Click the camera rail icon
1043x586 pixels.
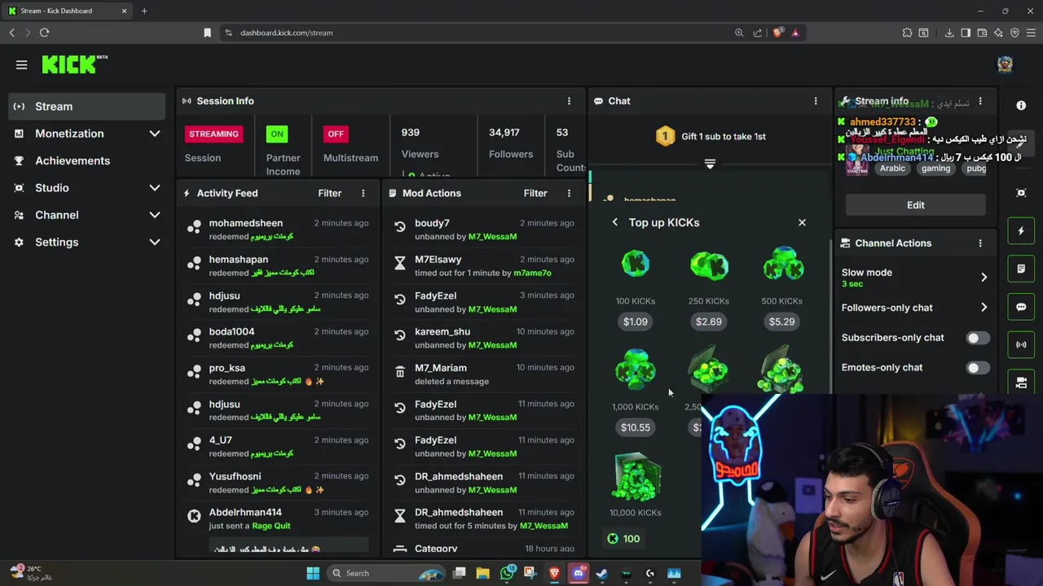click(x=1021, y=382)
